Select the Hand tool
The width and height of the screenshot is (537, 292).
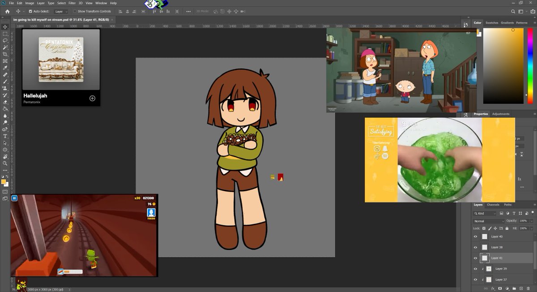5,156
